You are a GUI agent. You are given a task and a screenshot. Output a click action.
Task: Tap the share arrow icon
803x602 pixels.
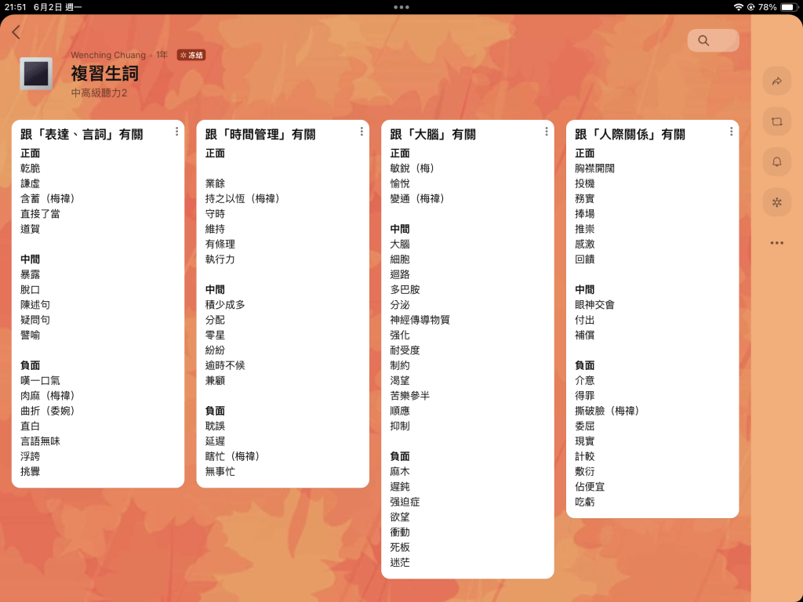pos(776,81)
